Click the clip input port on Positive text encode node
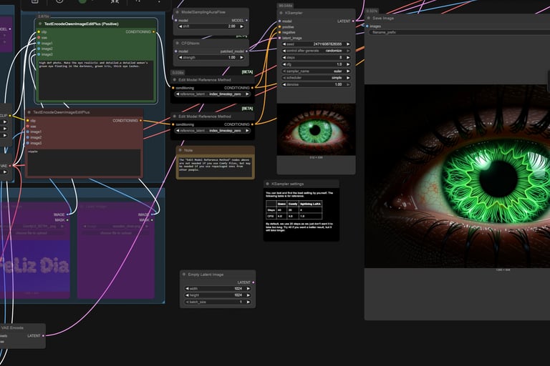 [x=39, y=32]
